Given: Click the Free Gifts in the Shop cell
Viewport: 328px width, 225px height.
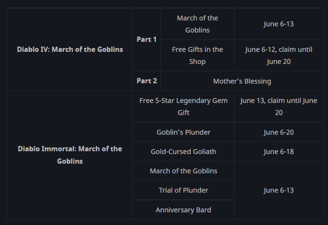Looking at the screenshot, I should pos(197,55).
